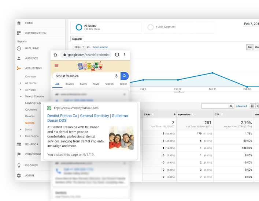259x201 pixels.
Task: Switch to the data table view icon
Action: pos(253,106)
